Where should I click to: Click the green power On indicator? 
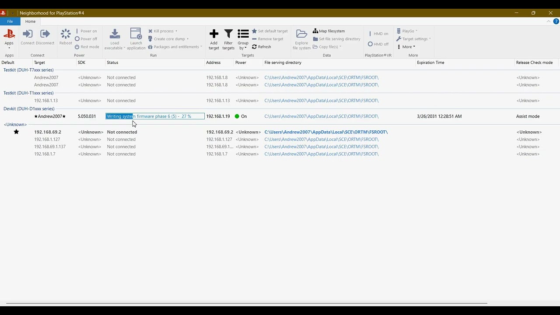(x=237, y=116)
